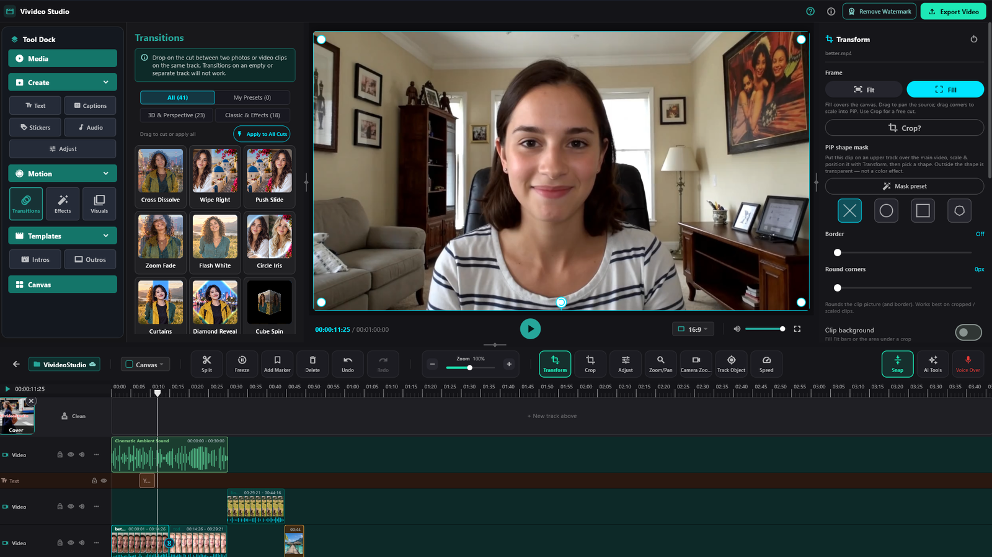992x557 pixels.
Task: Select the Split tool
Action: click(206, 364)
